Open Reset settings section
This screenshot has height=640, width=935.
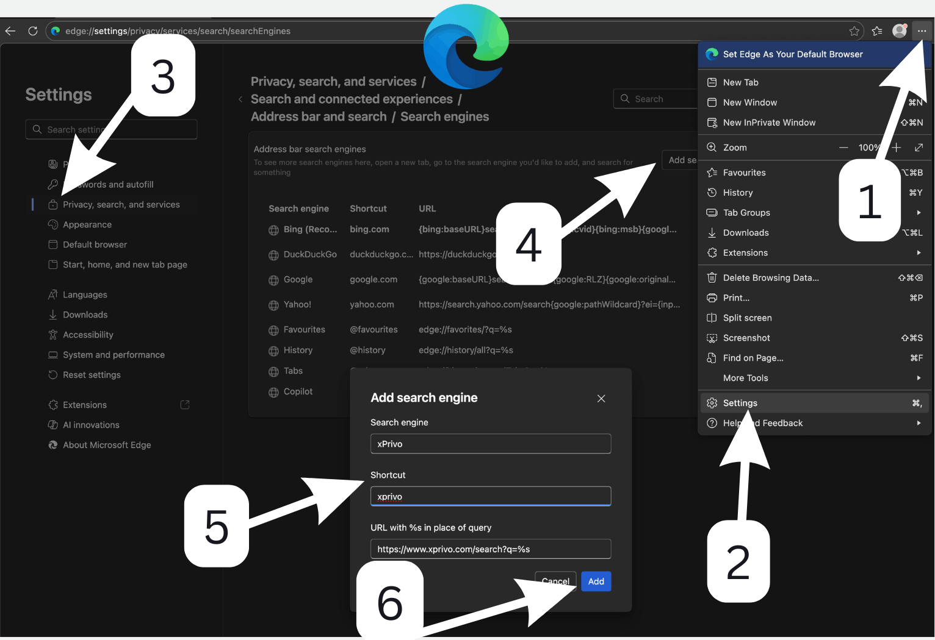point(92,375)
